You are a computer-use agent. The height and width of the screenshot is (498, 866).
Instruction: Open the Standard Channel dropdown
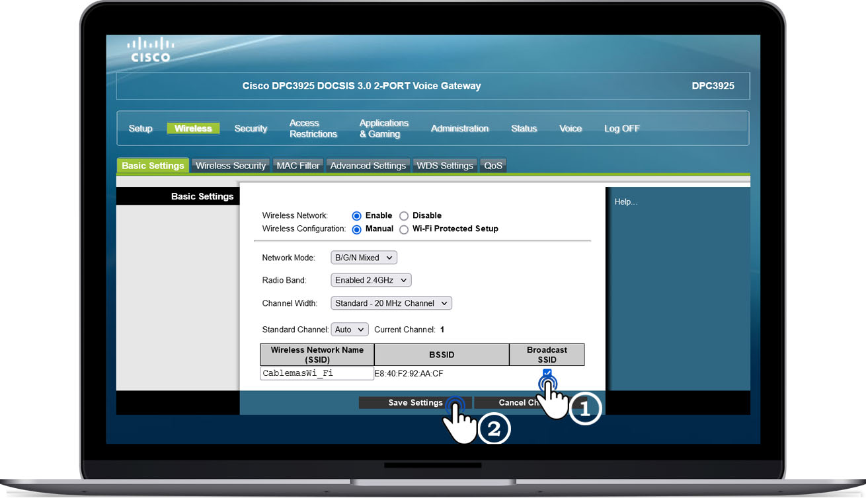coord(349,329)
